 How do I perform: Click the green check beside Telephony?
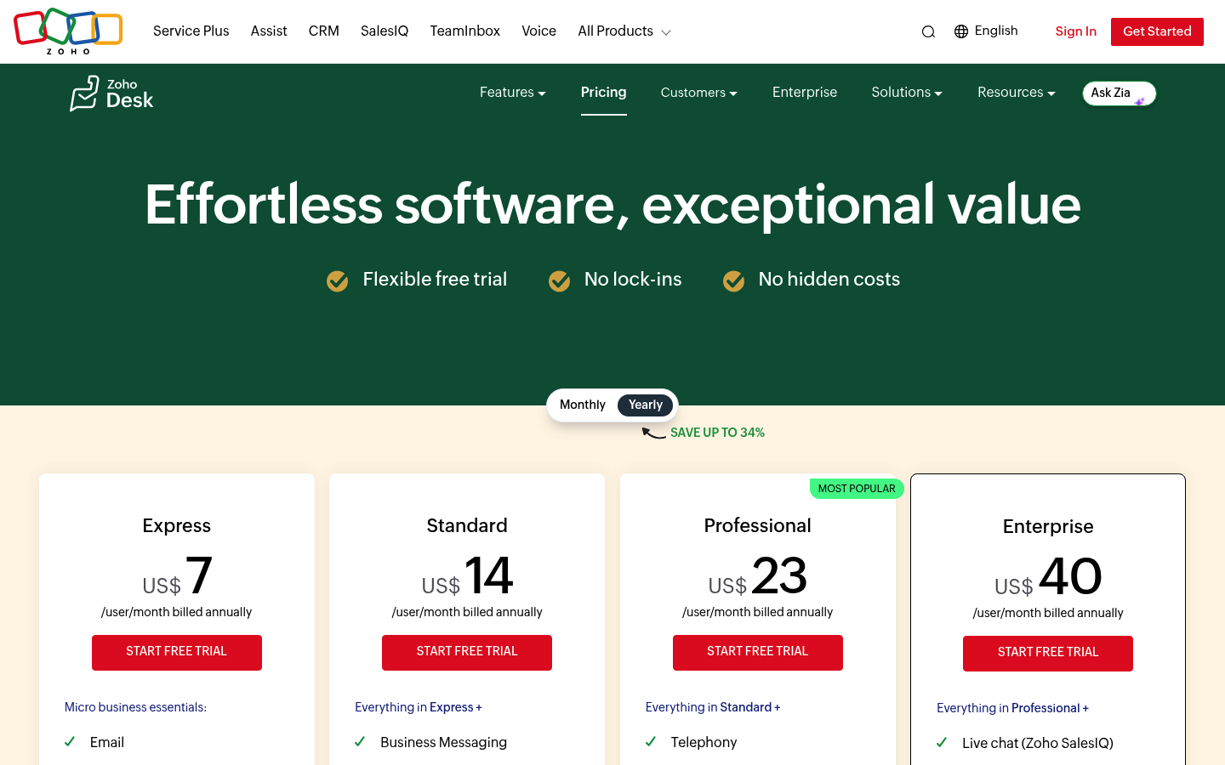(651, 742)
